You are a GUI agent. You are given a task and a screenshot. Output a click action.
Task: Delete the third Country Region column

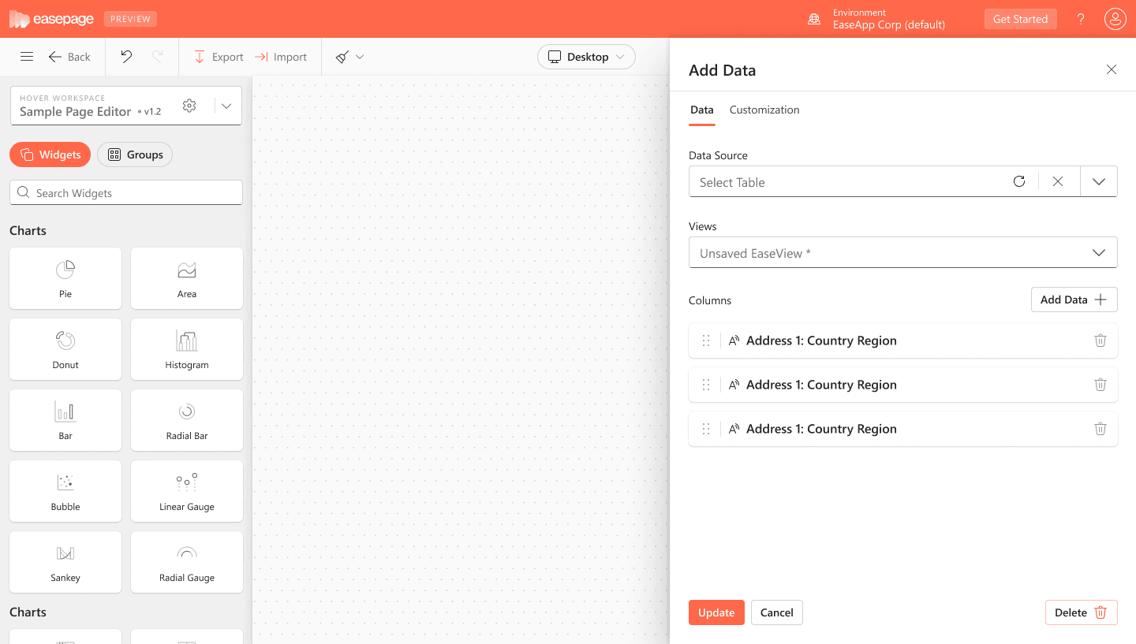coord(1100,429)
